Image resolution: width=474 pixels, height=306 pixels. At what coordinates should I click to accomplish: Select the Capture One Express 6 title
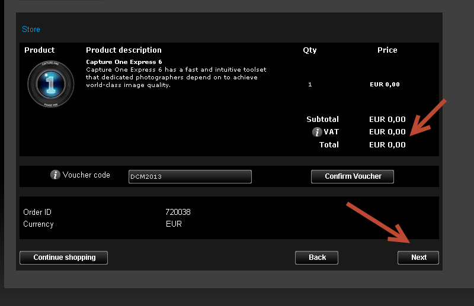pyautogui.click(x=124, y=62)
